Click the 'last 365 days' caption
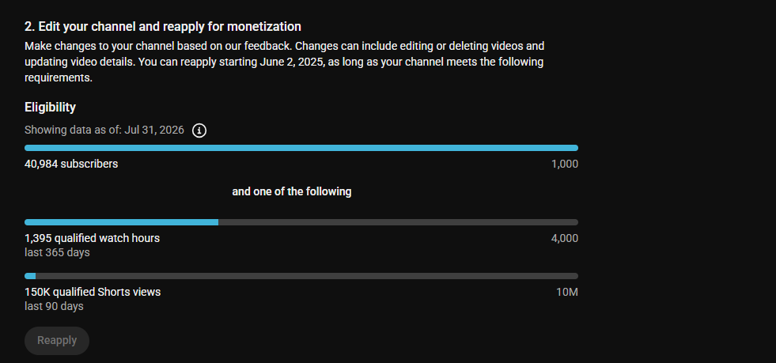 pos(57,252)
